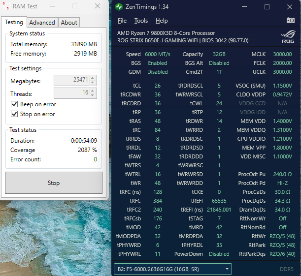Click the DDR5 label in ZenTimings
This screenshot has width=301, height=276.
(287, 269)
